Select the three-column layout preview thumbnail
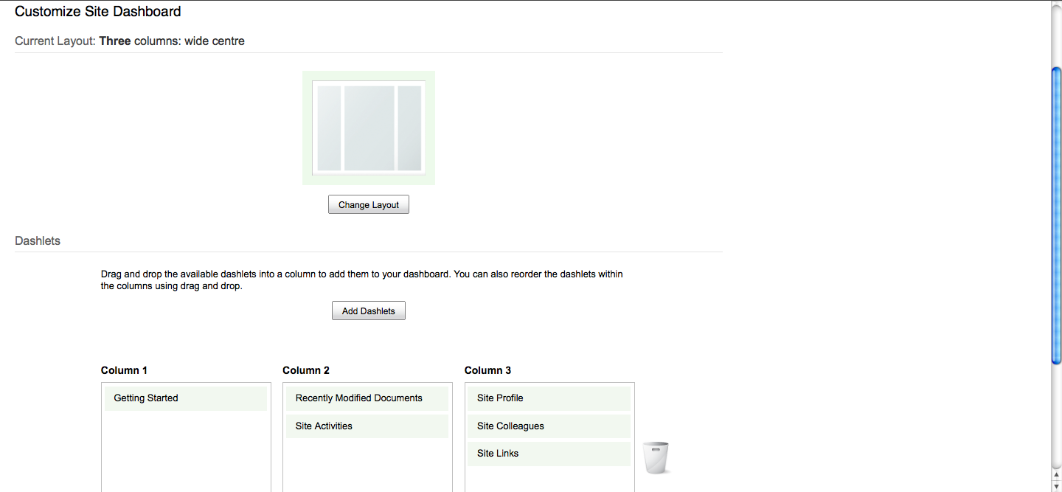The height and width of the screenshot is (492, 1062). [369, 128]
